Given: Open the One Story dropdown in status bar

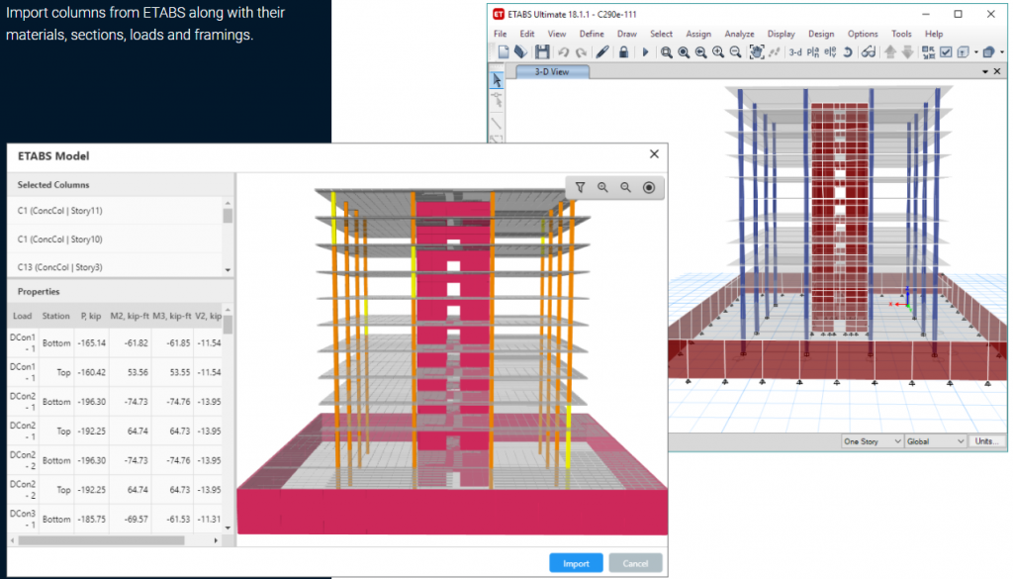Looking at the screenshot, I should pyautogui.click(x=872, y=441).
